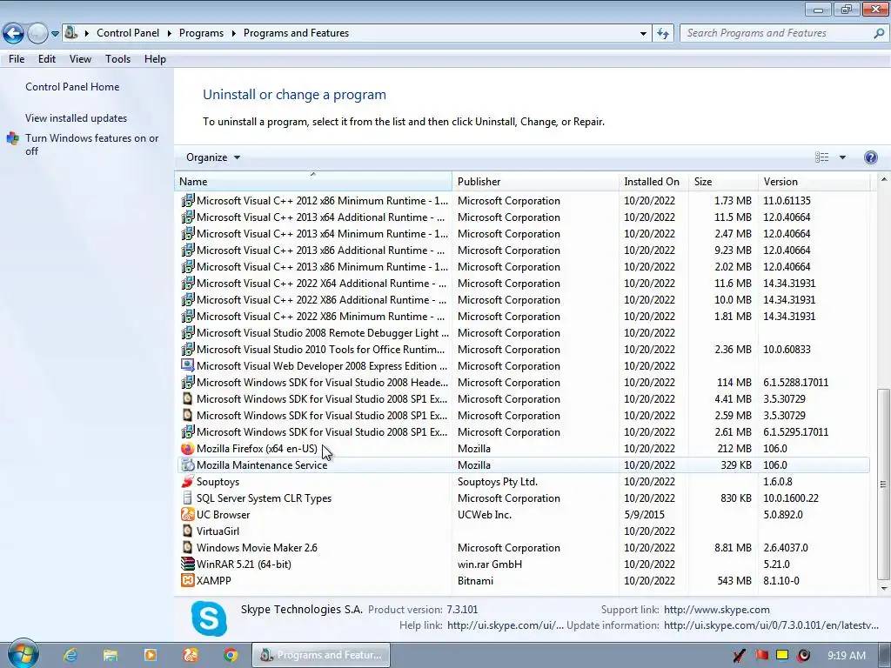
Task: Select Visual C++ 2013 x64 Additional Runtime row
Action: (523, 217)
